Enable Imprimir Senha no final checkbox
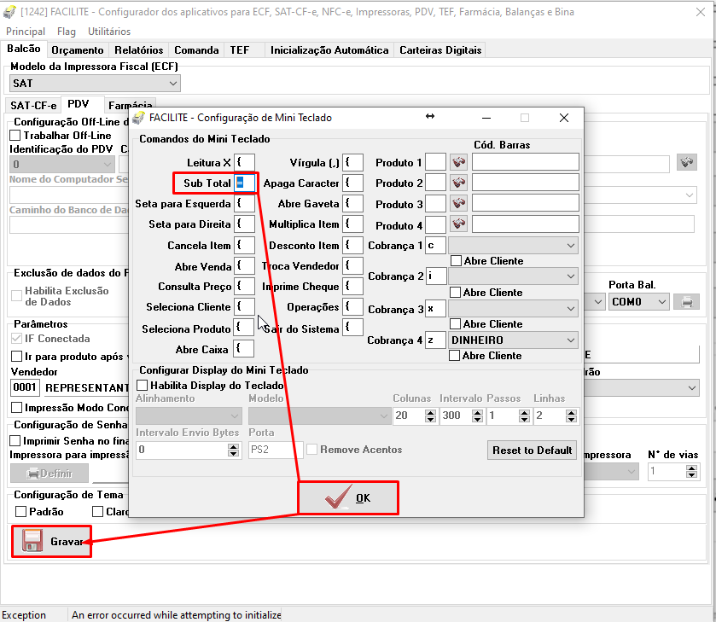 15,441
